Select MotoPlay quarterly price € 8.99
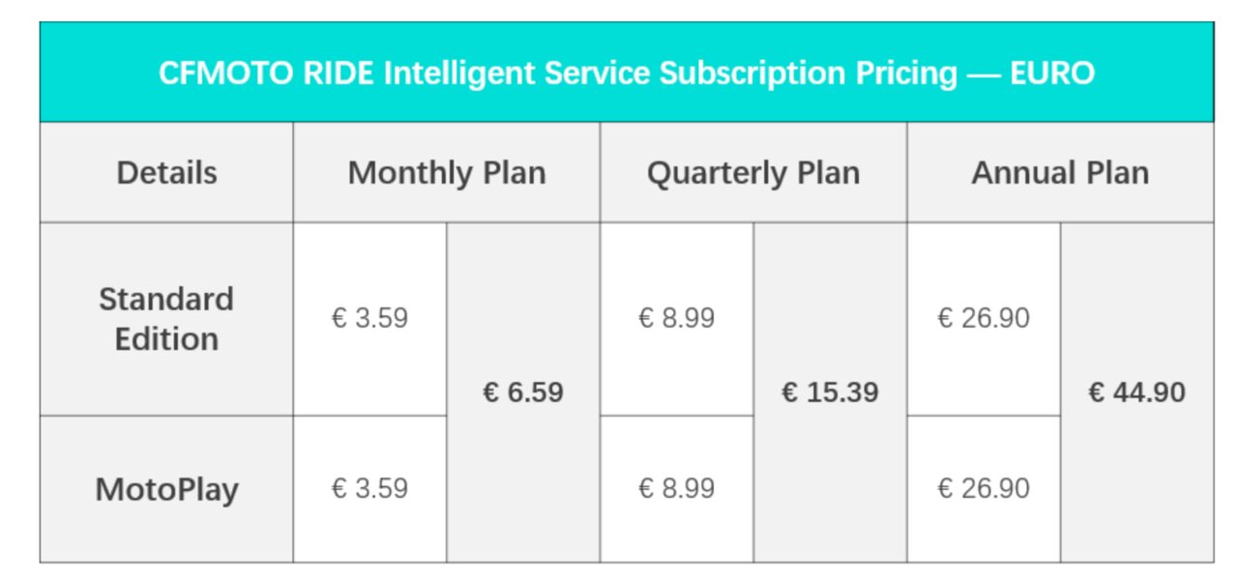 (676, 488)
